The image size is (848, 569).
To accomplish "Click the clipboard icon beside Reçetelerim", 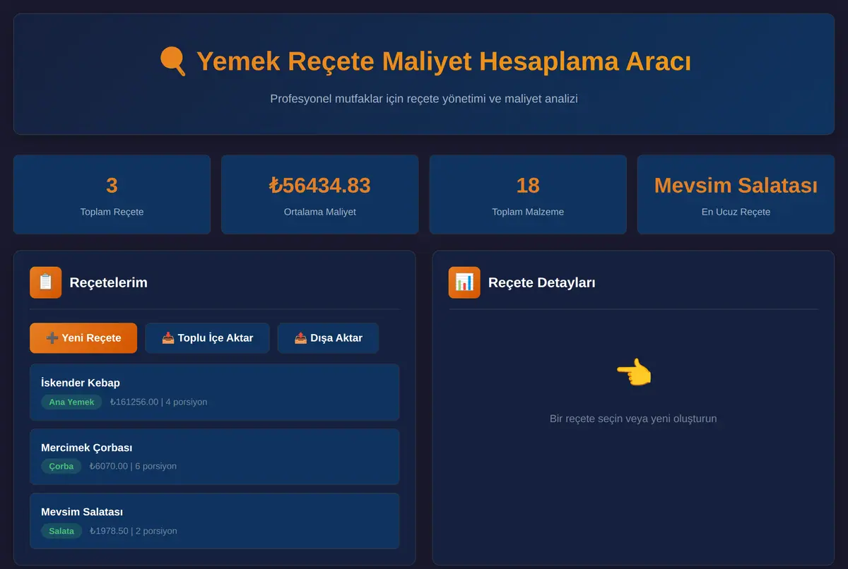I will [45, 282].
